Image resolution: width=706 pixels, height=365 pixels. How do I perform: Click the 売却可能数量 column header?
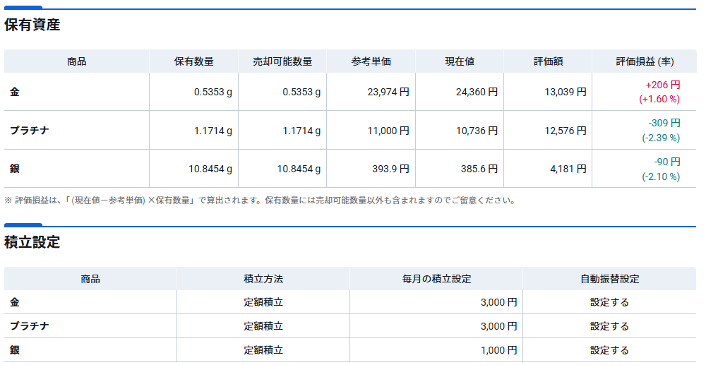[282, 61]
